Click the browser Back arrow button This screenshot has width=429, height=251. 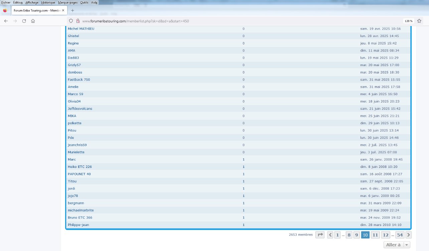[6, 21]
